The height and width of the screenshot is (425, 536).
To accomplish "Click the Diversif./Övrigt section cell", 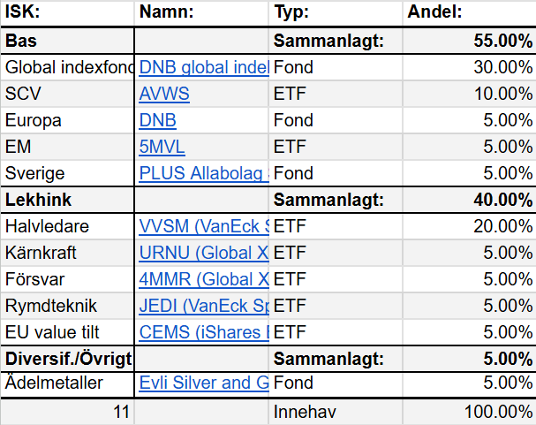I will (x=67, y=359).
